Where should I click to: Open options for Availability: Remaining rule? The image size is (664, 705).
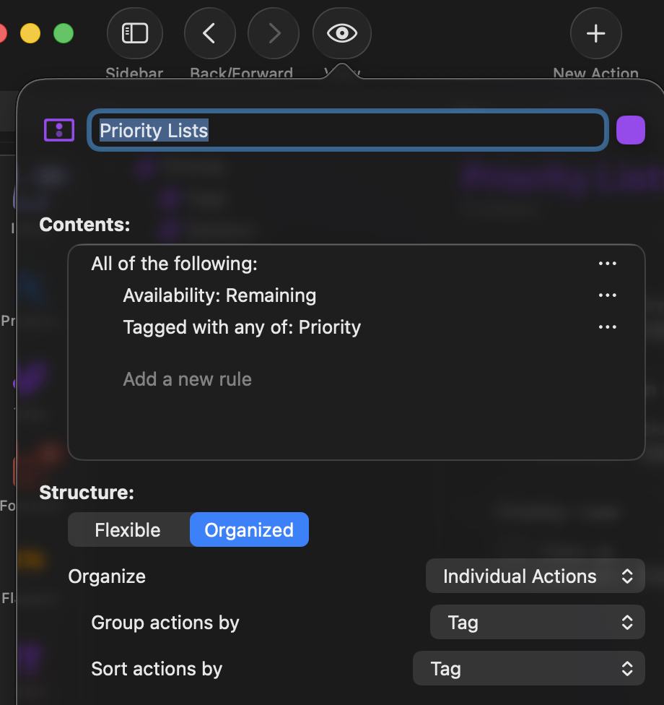[608, 295]
